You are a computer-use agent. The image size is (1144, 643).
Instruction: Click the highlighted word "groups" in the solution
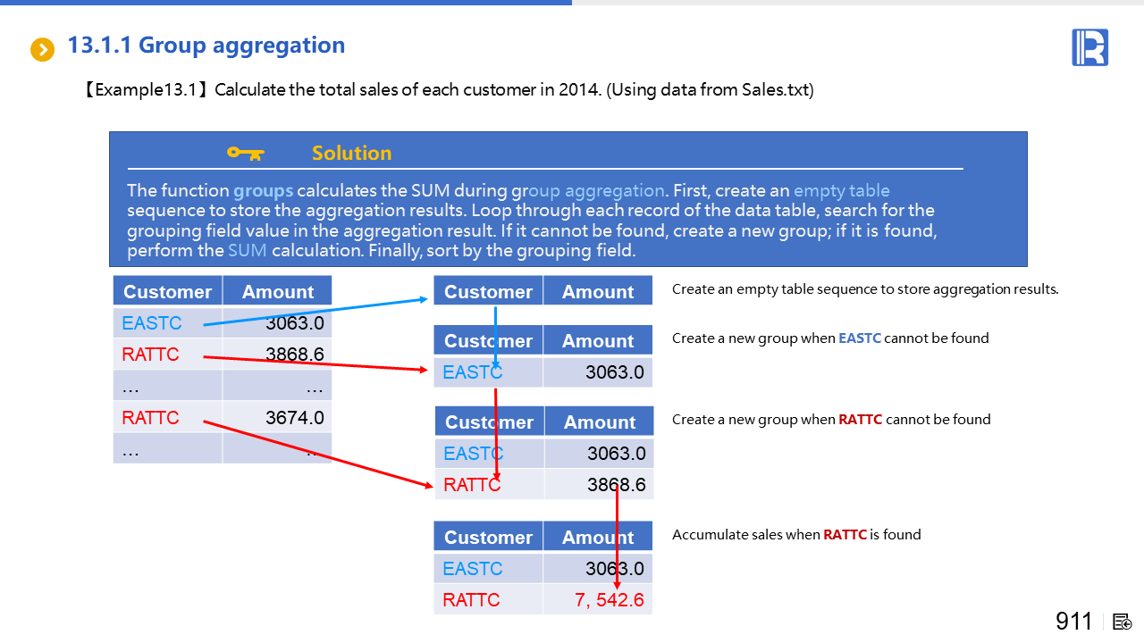(x=263, y=190)
